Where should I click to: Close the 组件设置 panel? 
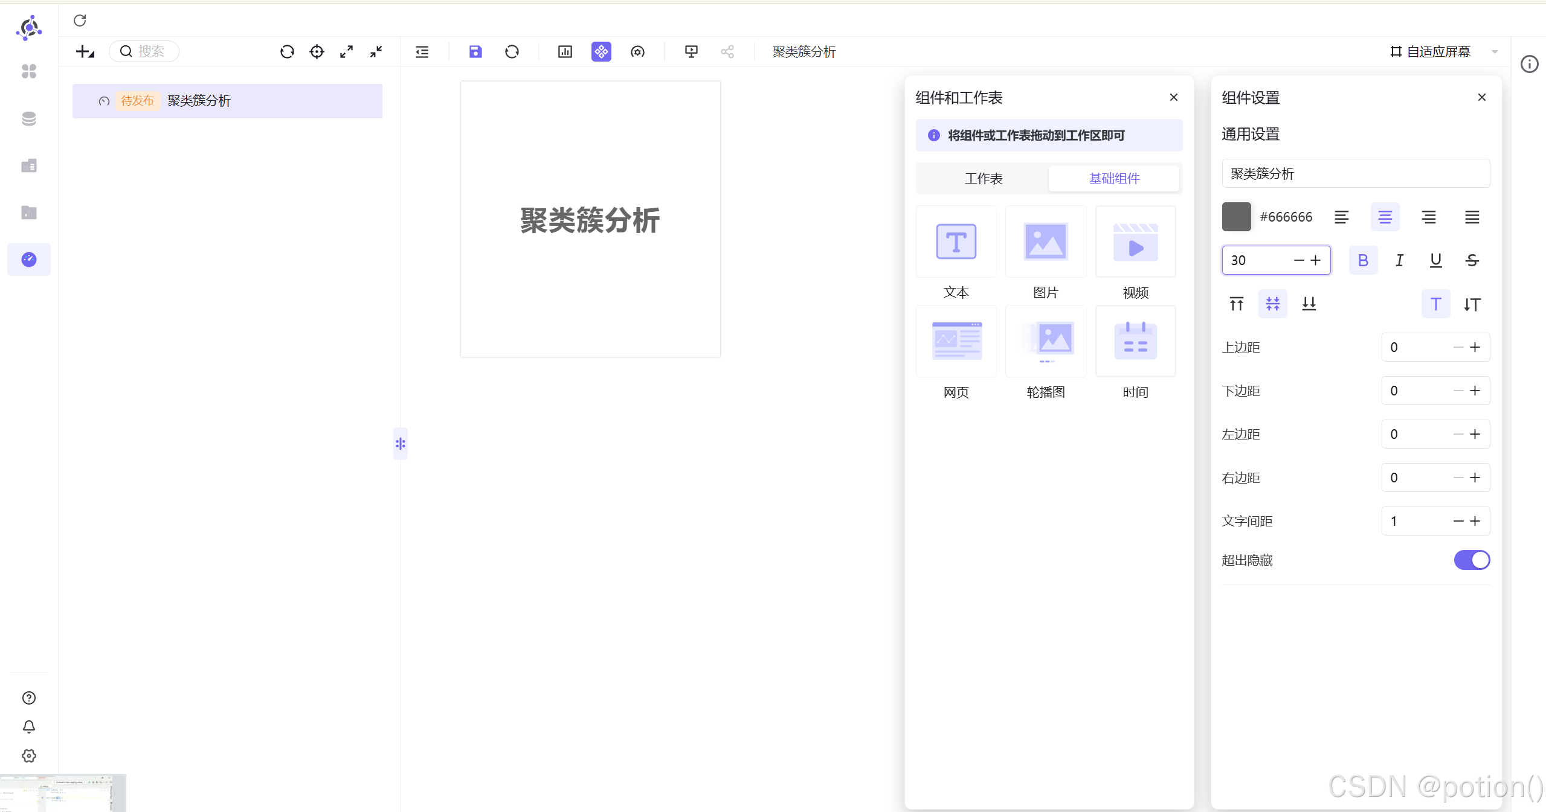pyautogui.click(x=1482, y=97)
